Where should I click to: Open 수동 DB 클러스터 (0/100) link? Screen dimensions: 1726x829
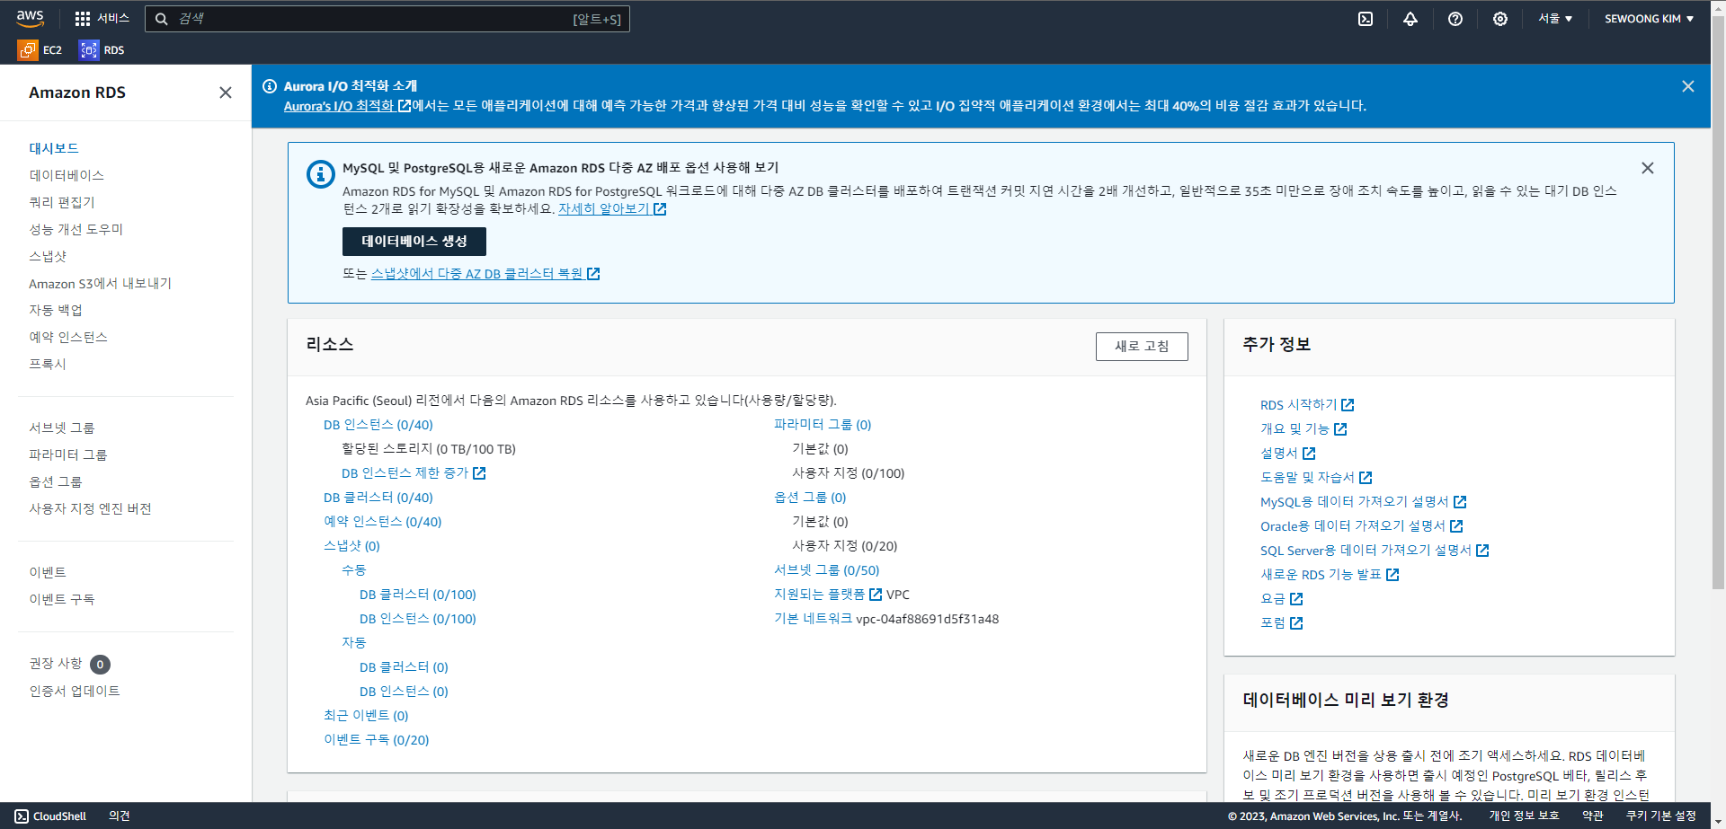point(418,595)
